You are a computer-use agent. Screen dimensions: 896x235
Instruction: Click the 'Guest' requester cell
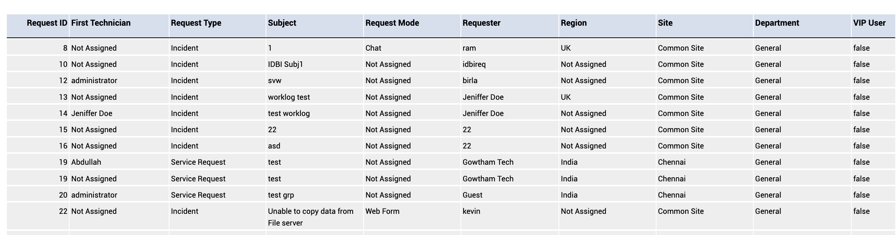coord(472,195)
